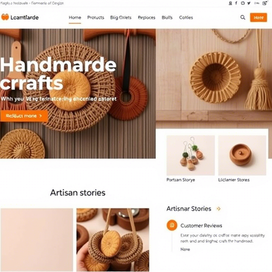Select the Home nav tab

[75, 18]
